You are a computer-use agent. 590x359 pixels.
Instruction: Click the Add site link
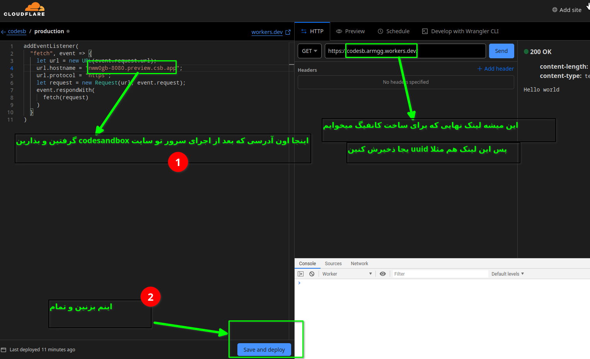pyautogui.click(x=567, y=10)
